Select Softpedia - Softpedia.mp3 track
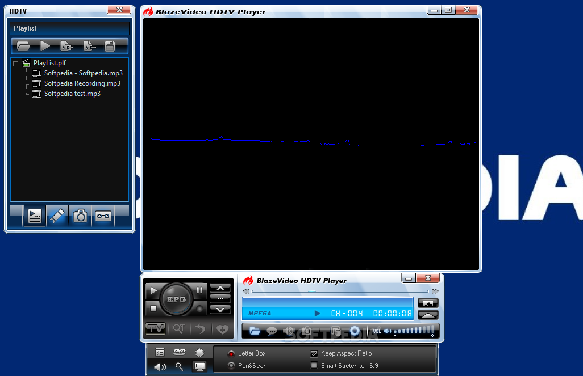Image resolution: width=583 pixels, height=376 pixels. point(84,73)
